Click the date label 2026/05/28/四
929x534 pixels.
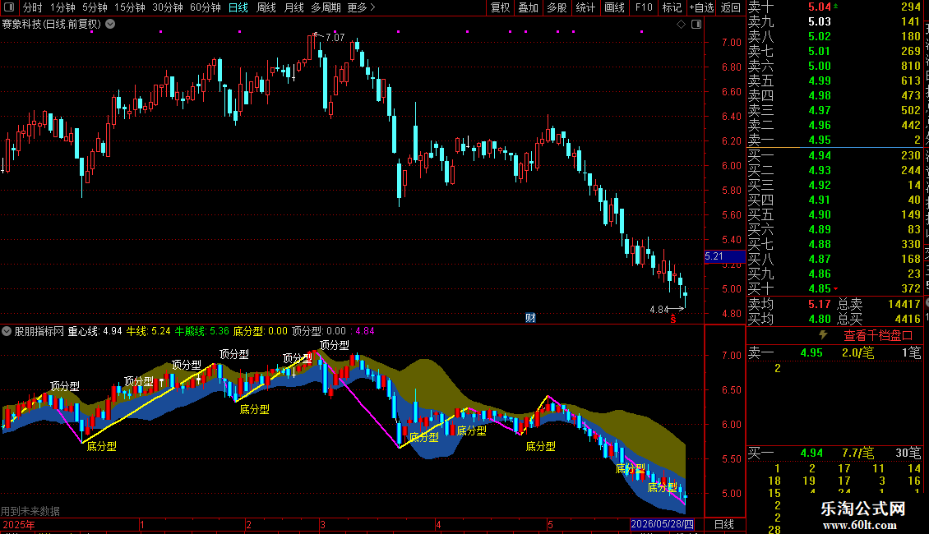click(662, 524)
